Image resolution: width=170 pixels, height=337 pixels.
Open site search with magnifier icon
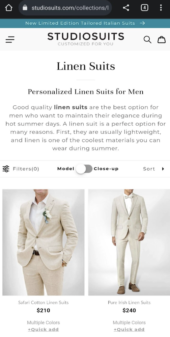click(x=147, y=40)
